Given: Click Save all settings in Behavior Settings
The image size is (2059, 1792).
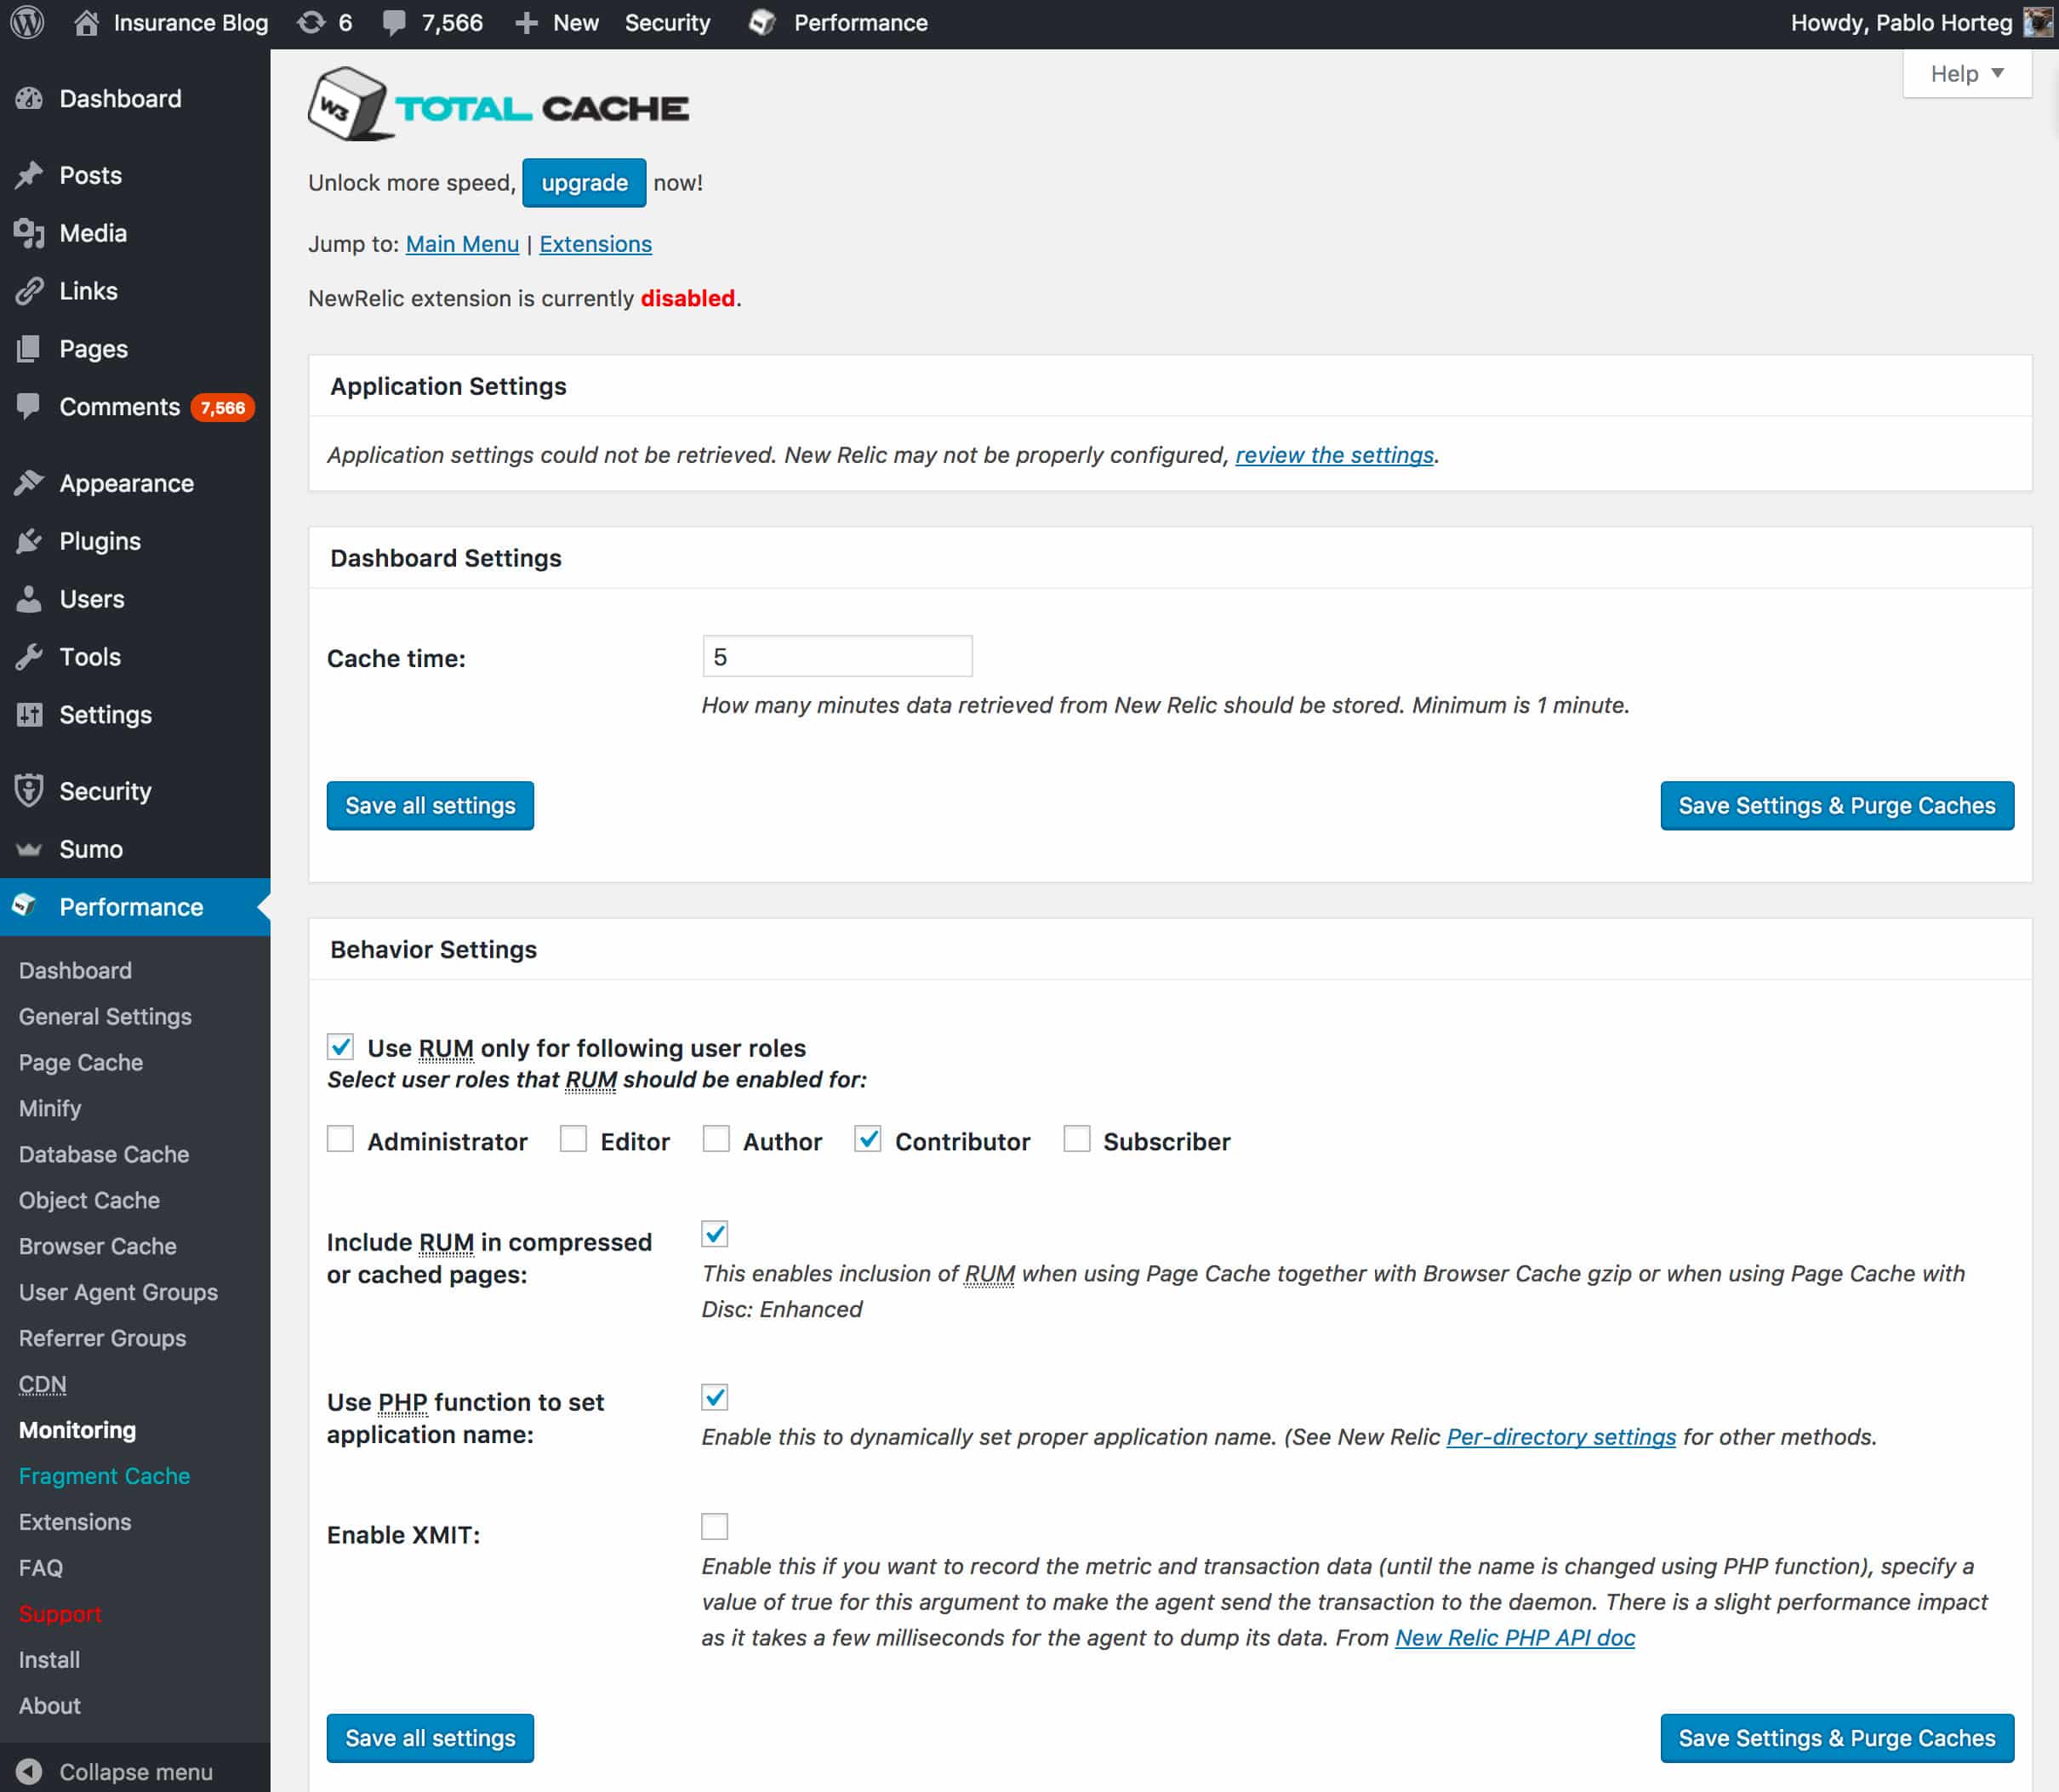Looking at the screenshot, I should [x=430, y=1738].
